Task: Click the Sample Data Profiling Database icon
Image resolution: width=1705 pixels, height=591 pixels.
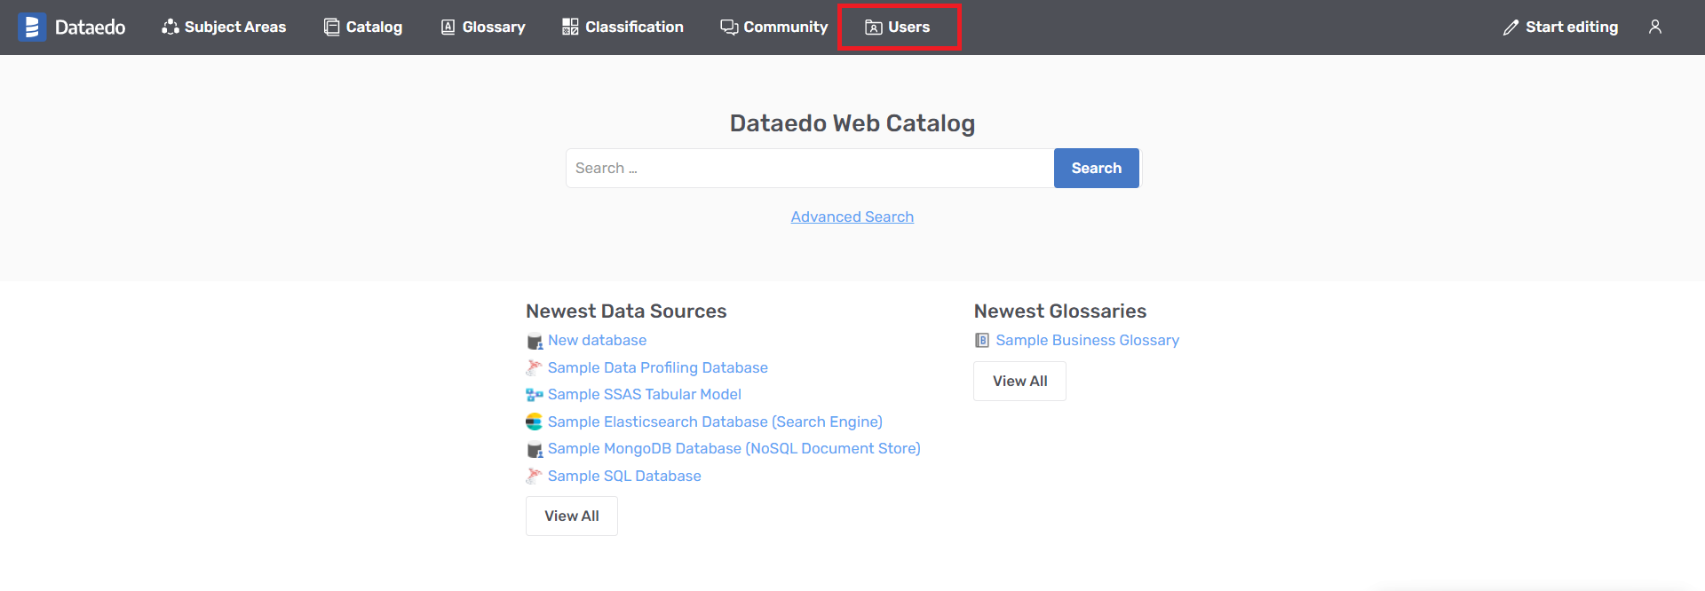Action: click(x=535, y=367)
